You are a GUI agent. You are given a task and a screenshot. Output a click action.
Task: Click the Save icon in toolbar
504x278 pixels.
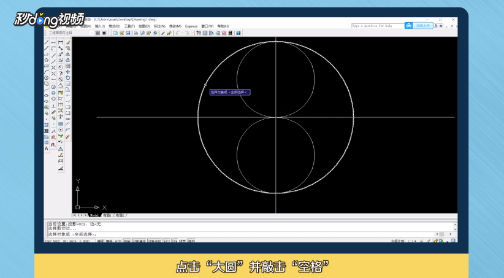128,33
